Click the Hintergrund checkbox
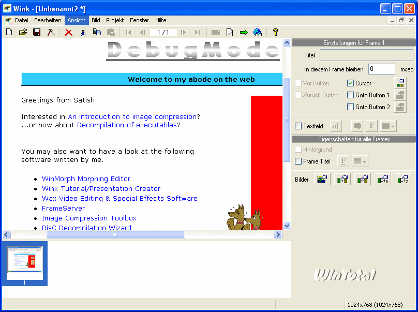Screen dimensions: 418x312 tap(298, 150)
